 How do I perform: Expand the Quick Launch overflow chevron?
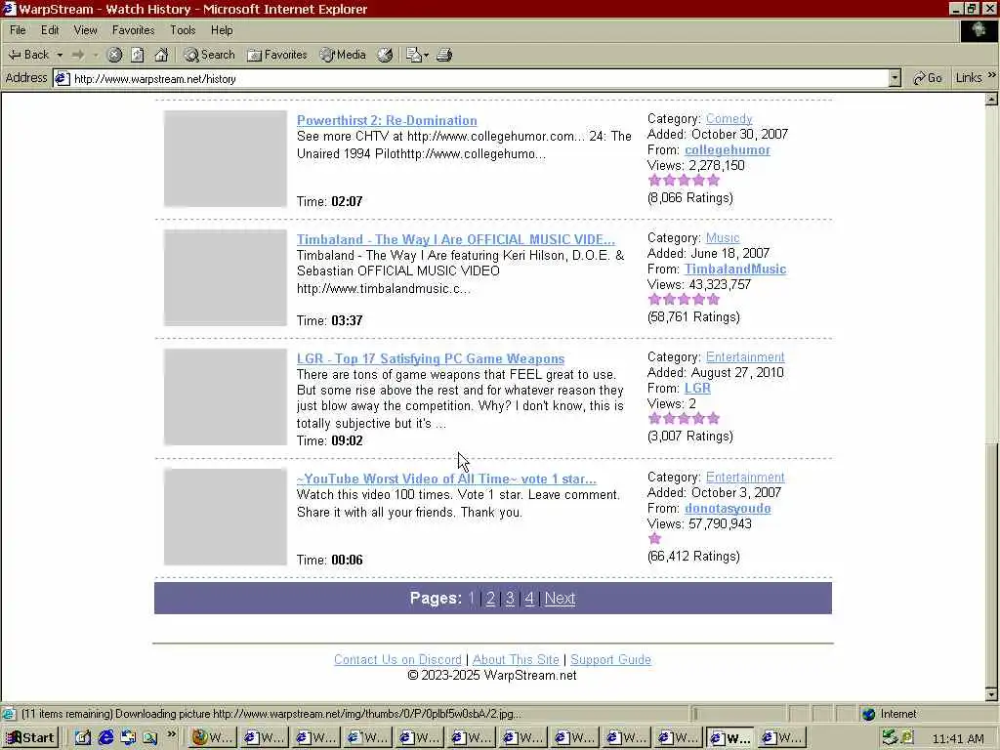pyautogui.click(x=171, y=734)
